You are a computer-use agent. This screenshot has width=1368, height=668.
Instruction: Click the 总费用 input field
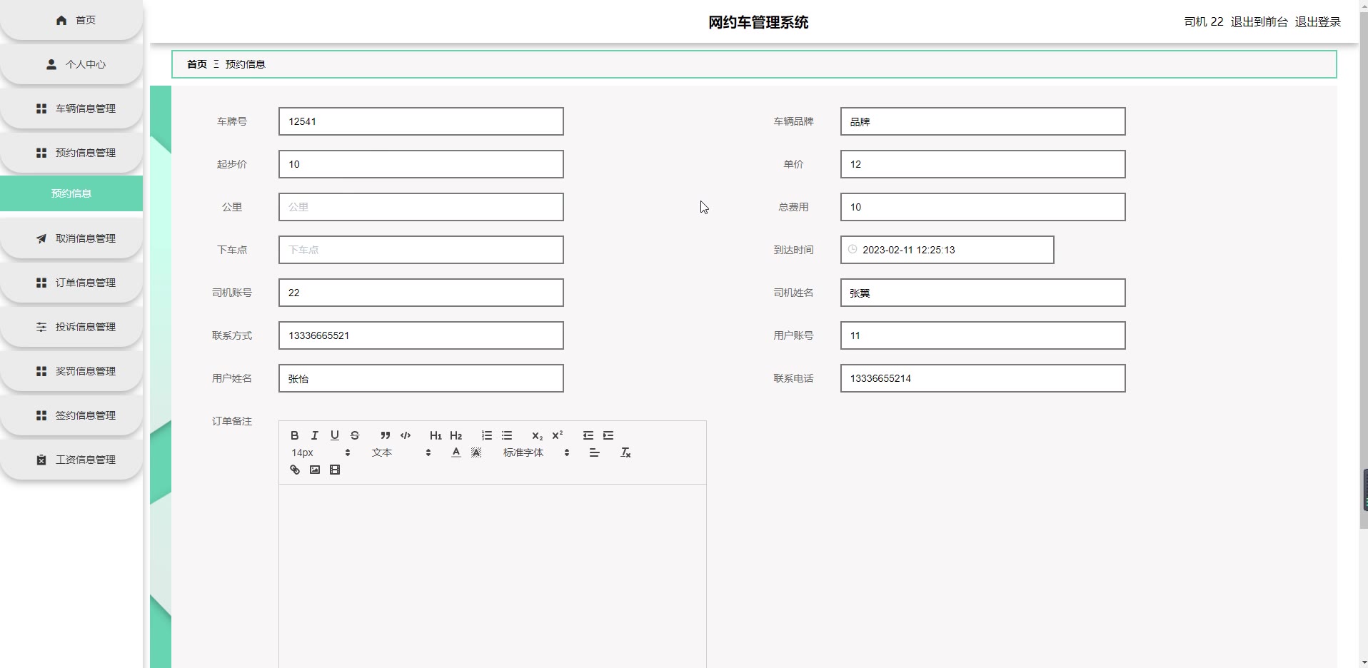982,207
